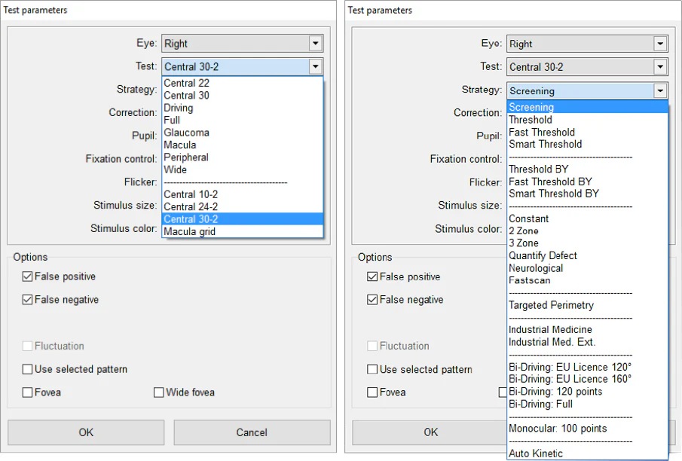The width and height of the screenshot is (682, 461).
Task: Uncheck False negative in left dialog
Action: [x=27, y=300]
